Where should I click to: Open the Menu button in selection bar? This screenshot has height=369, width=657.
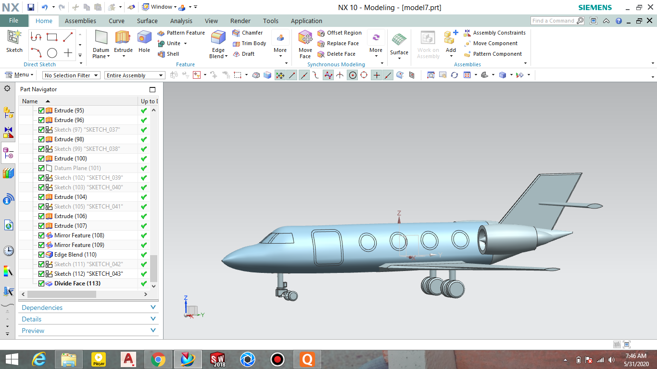[x=19, y=75]
